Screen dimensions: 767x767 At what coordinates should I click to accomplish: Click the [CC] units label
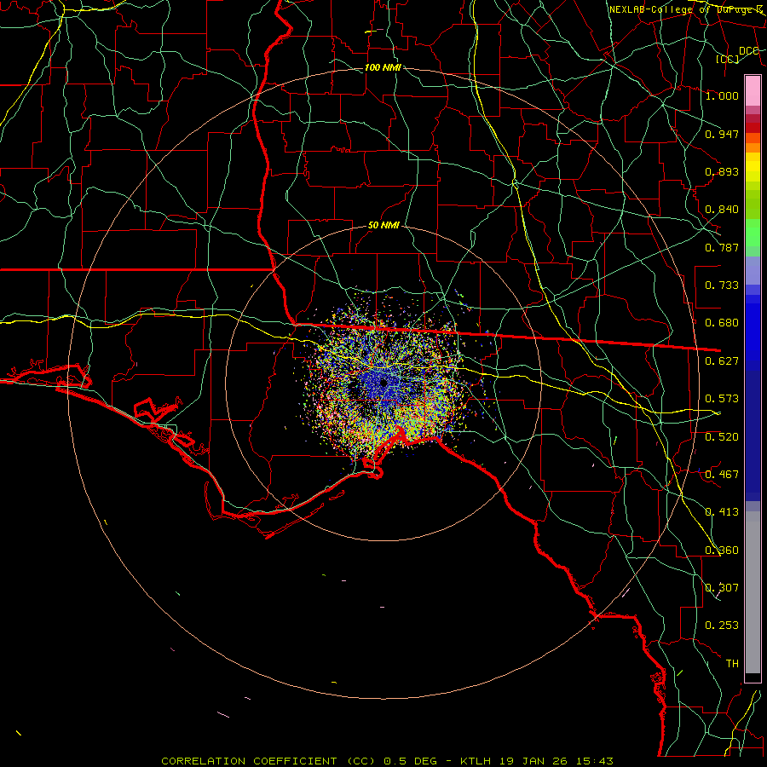point(728,59)
